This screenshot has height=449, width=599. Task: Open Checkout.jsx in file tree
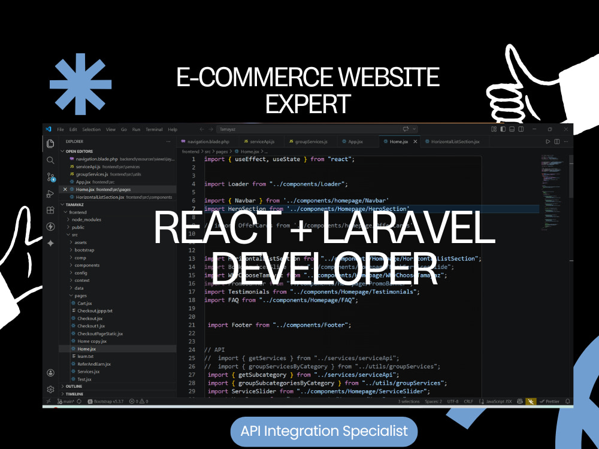coord(90,318)
